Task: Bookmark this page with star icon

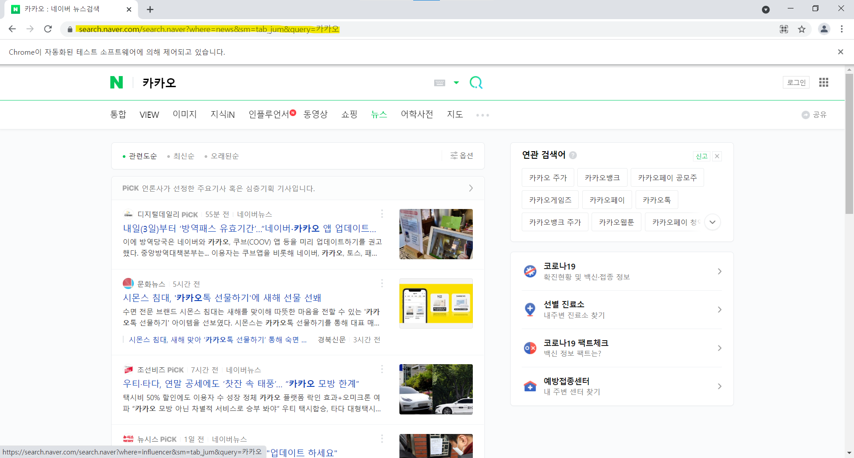Action: [802, 29]
